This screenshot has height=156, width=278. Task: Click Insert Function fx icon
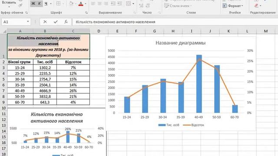point(66,22)
